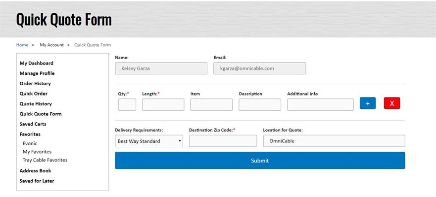Go to Home breadcrumb link

[x=22, y=45]
